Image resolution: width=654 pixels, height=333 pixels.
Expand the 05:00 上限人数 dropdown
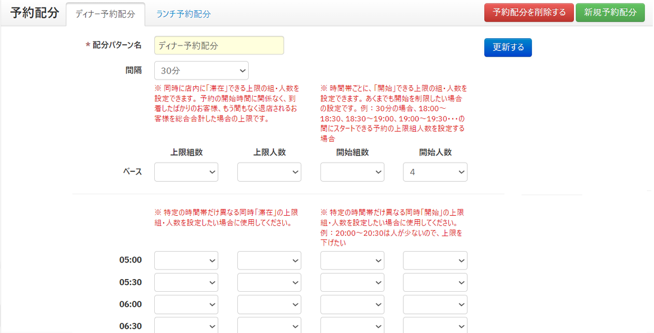tap(269, 261)
